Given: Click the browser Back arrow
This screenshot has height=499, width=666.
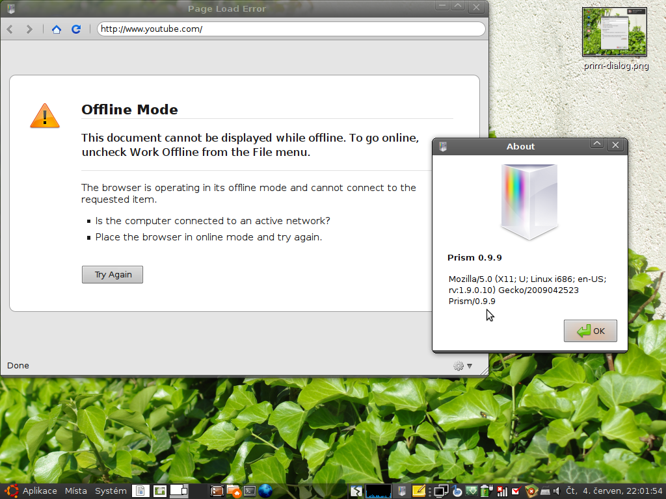Looking at the screenshot, I should pyautogui.click(x=10, y=29).
